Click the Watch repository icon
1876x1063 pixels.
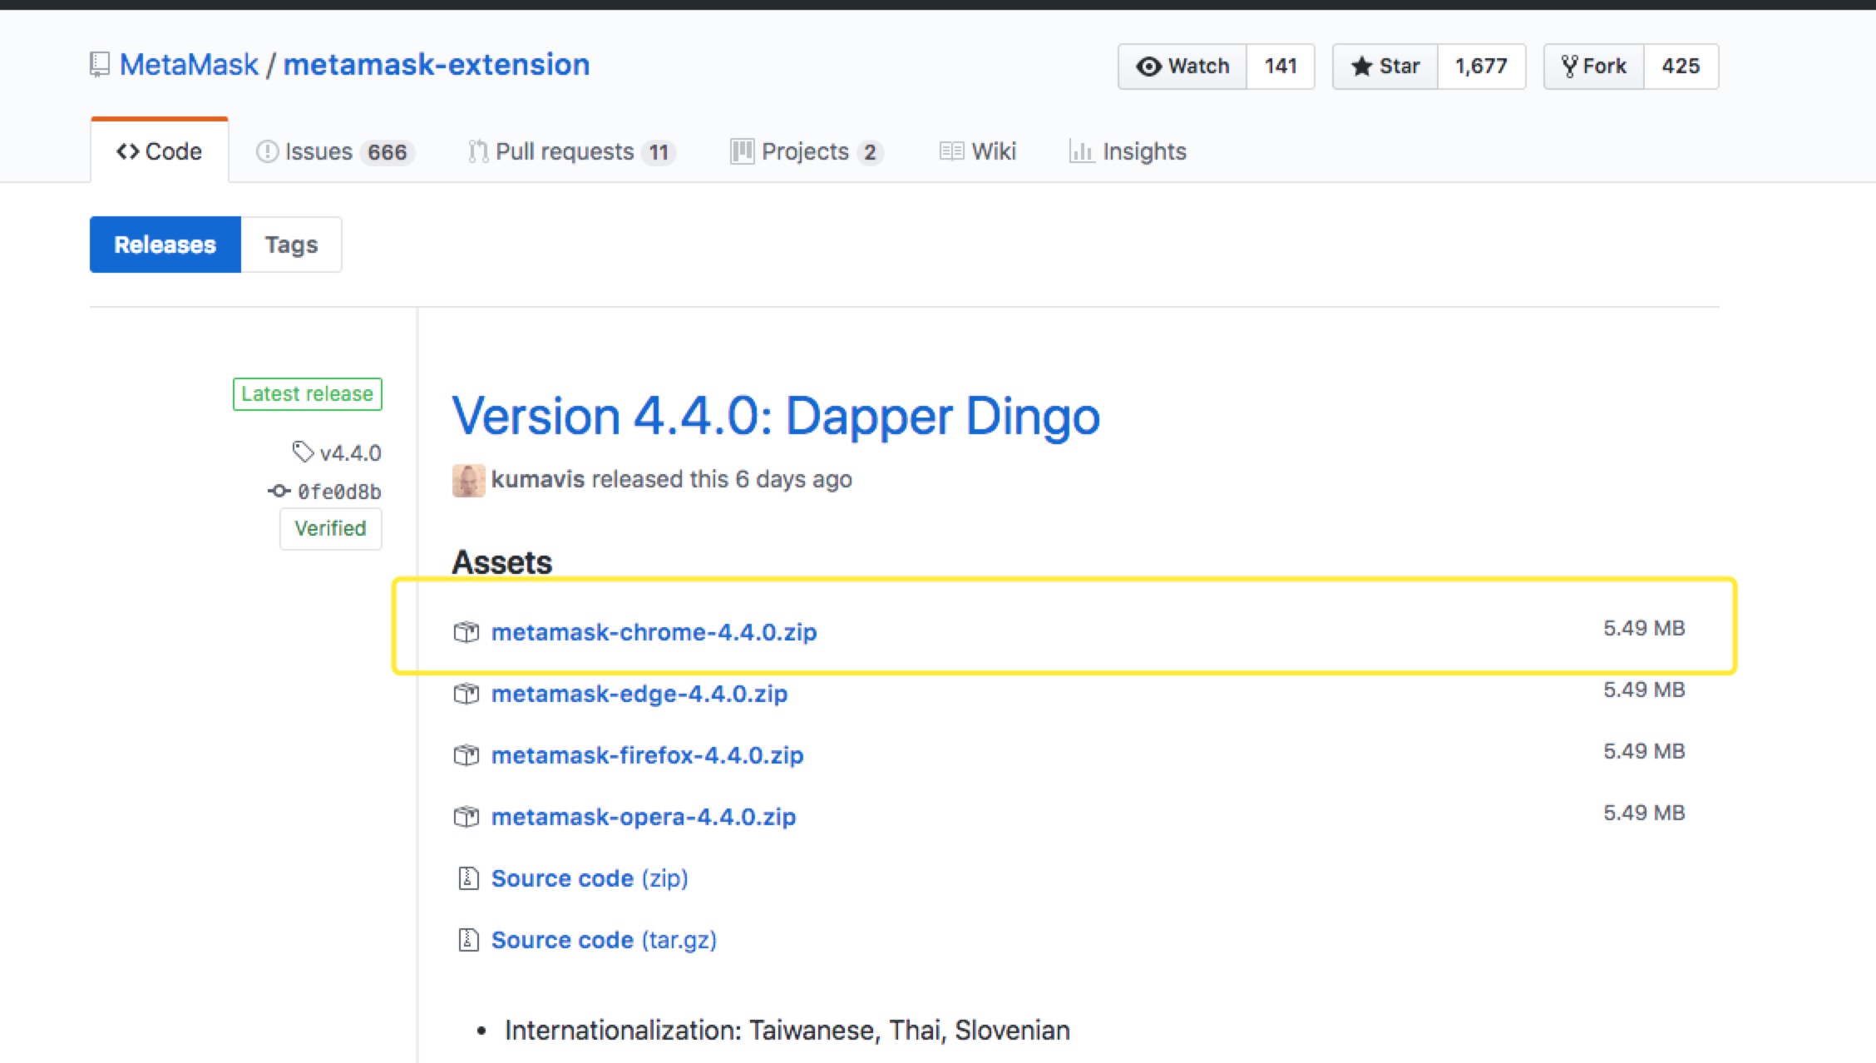tap(1149, 66)
